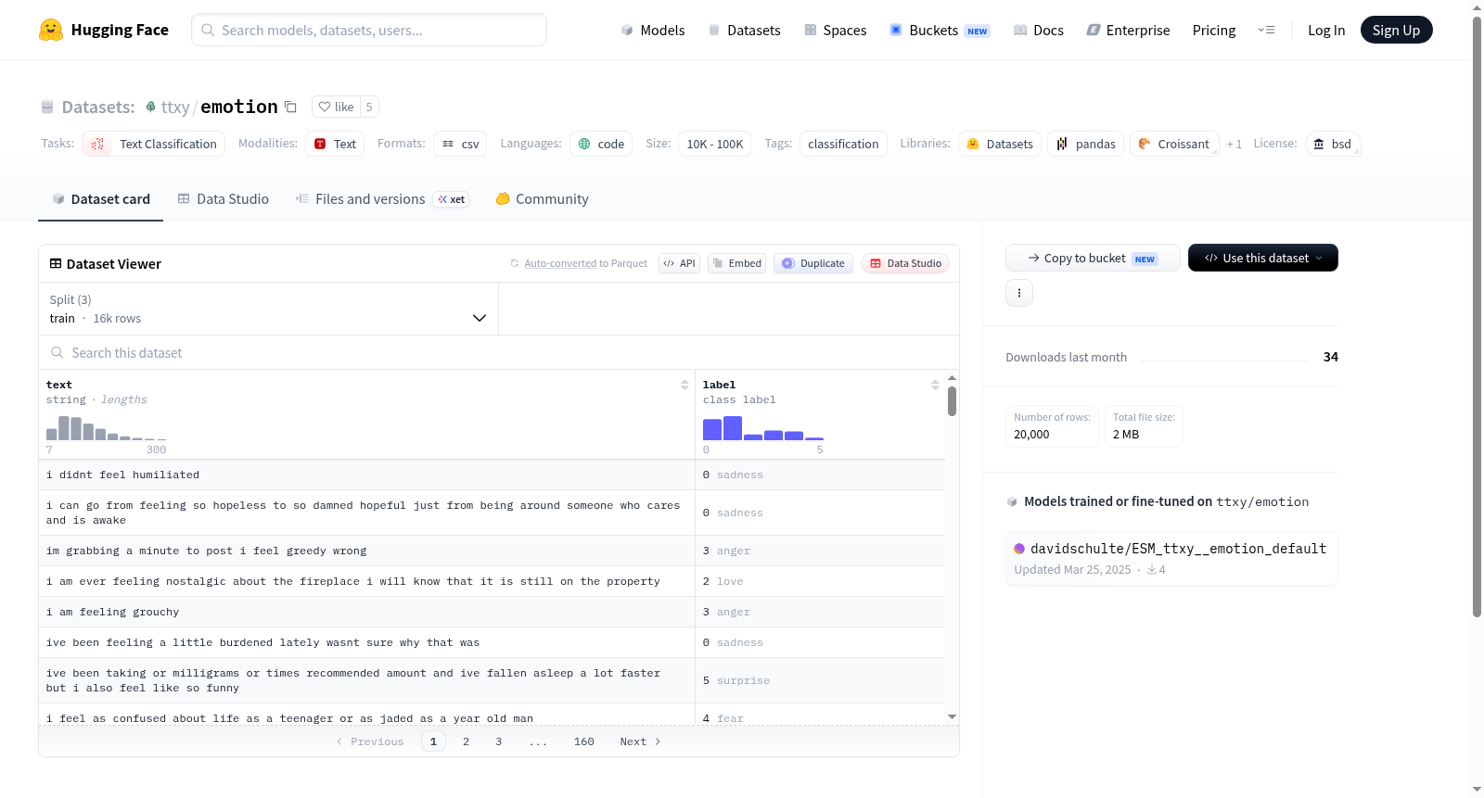This screenshot has height=798, width=1484.
Task: Click the label class histogram
Action: click(763, 427)
